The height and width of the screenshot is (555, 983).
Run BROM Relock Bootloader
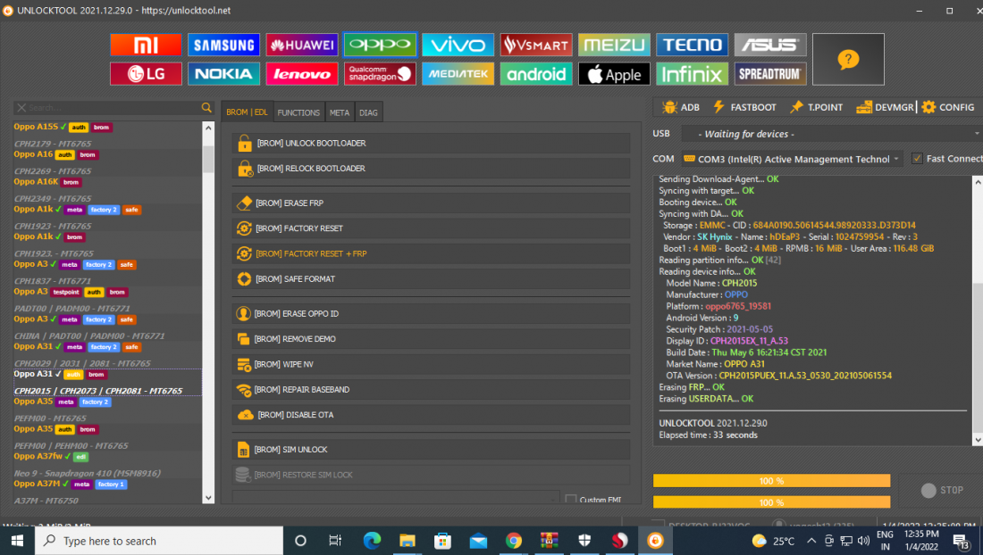(431, 169)
